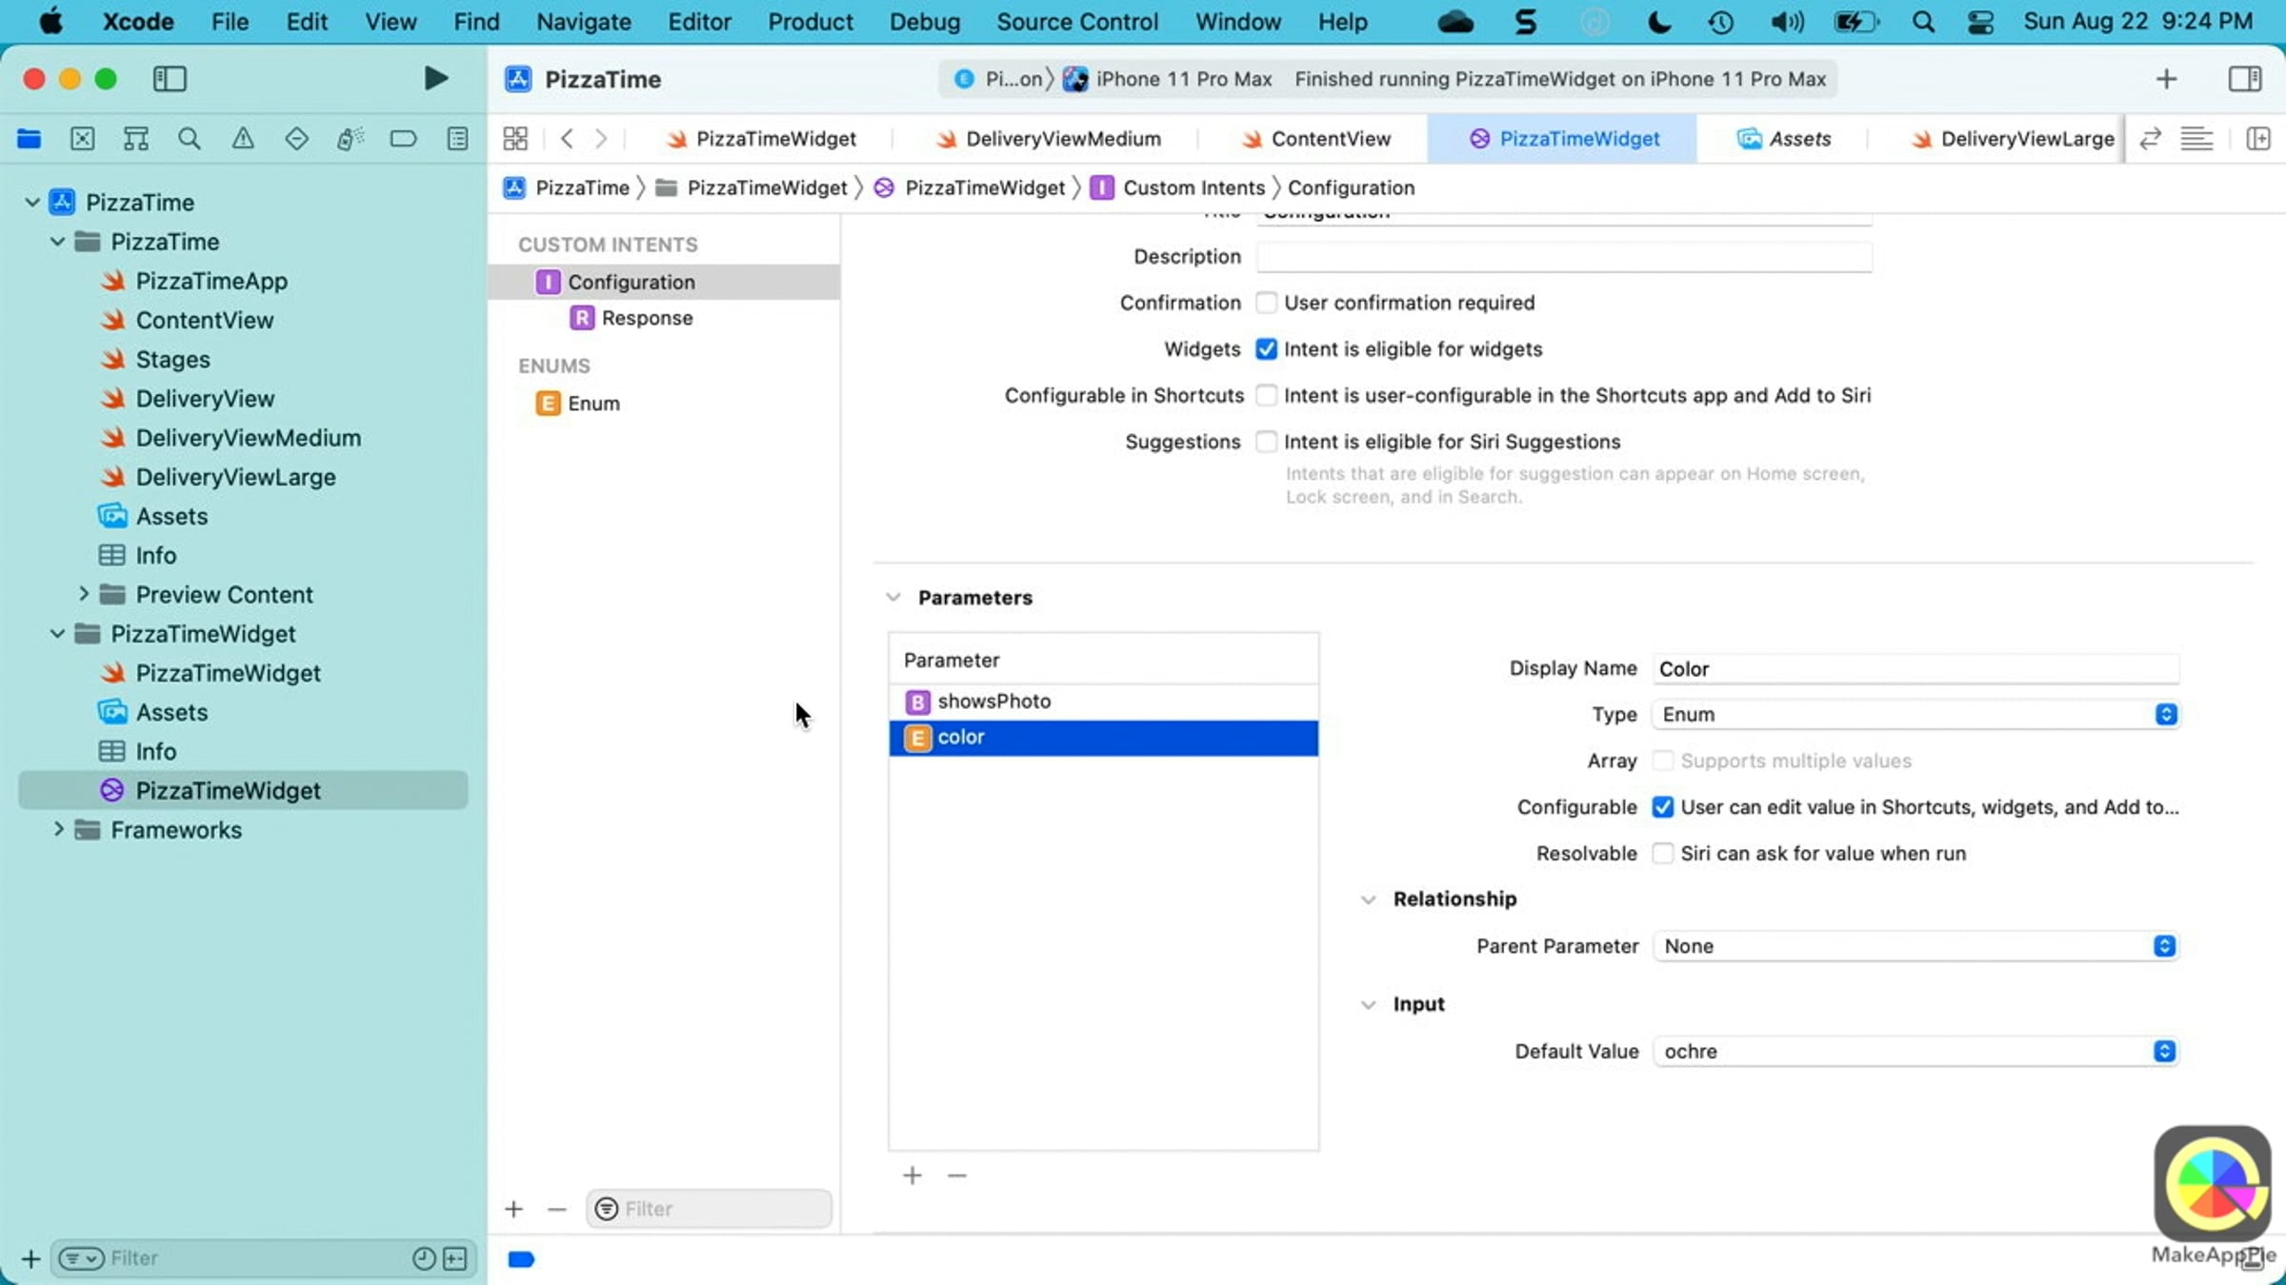Enable Intent is eligible for Siri Suggestions
This screenshot has height=1285, width=2286.
coord(1266,442)
